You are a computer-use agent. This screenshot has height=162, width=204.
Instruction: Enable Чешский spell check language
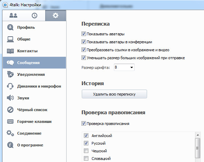coord(86,151)
